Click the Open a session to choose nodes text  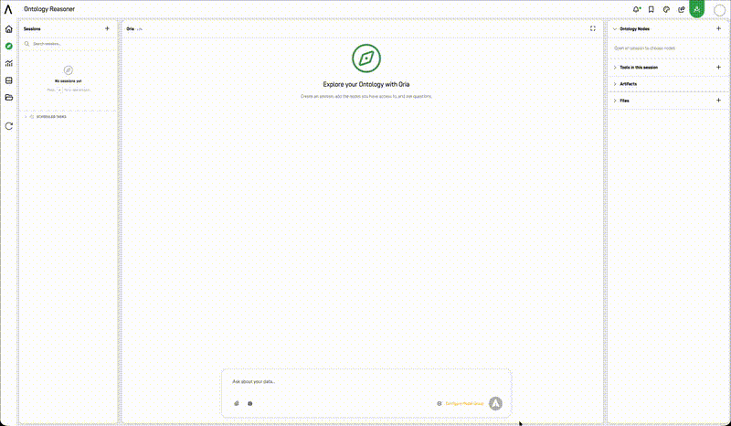tap(645, 48)
